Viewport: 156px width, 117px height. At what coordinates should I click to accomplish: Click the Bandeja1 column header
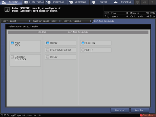click(43, 32)
